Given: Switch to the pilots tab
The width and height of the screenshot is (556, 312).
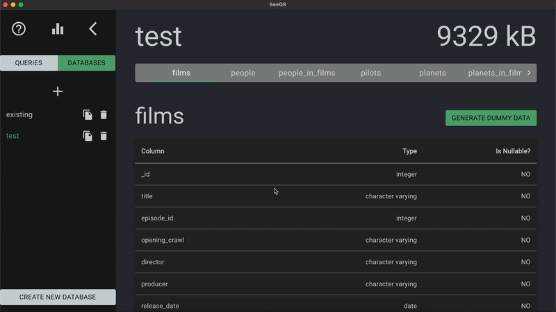Looking at the screenshot, I should coord(370,73).
